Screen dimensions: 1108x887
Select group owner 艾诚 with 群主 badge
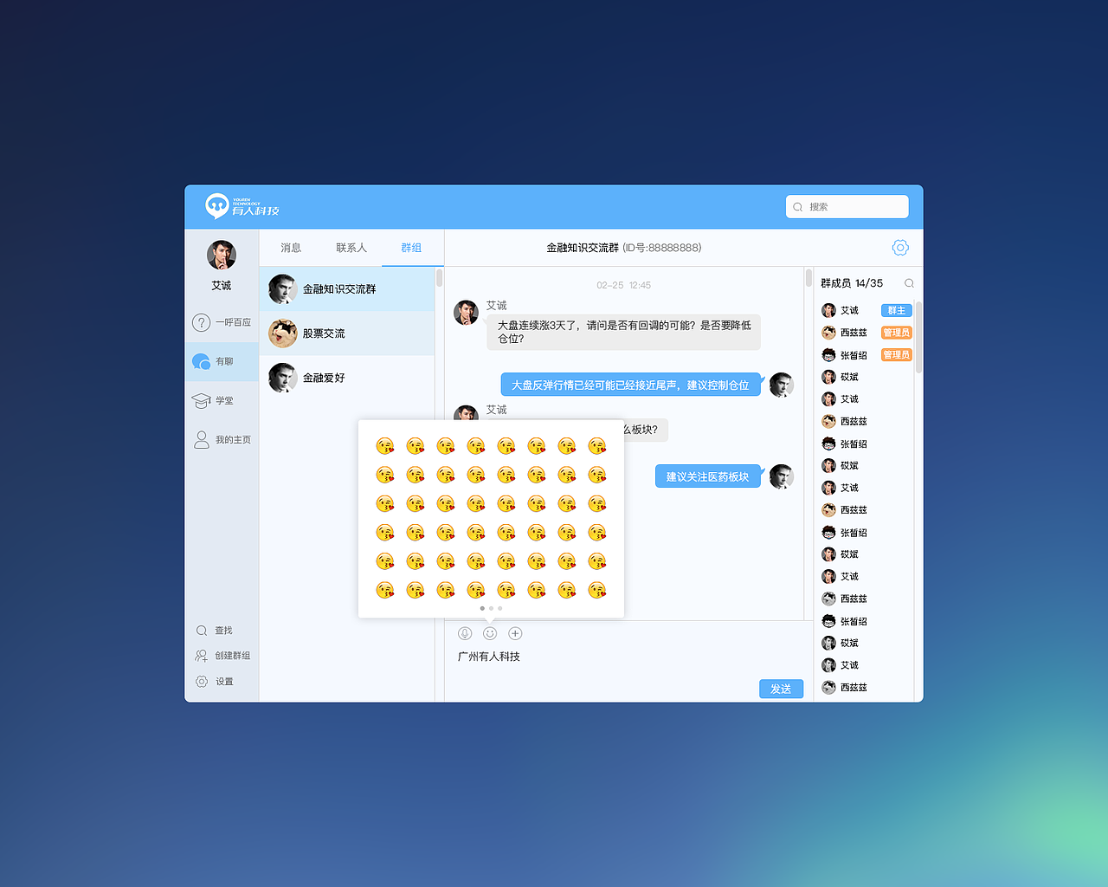click(866, 310)
